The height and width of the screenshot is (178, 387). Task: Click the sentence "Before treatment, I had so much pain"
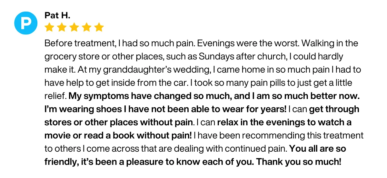119,43
